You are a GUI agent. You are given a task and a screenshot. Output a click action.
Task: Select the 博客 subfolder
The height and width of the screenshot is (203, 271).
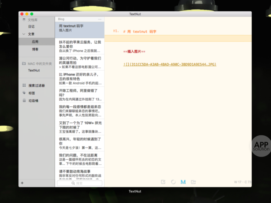35,49
